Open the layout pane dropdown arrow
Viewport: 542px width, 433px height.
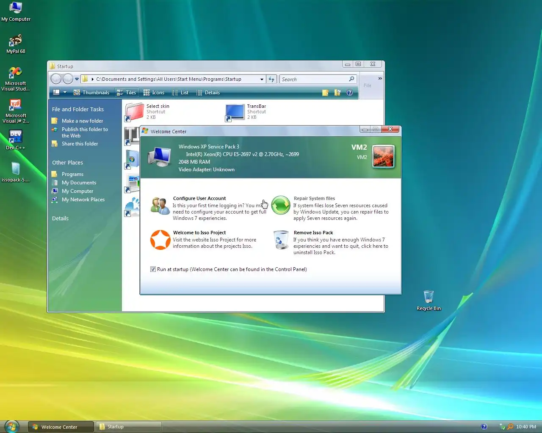tap(65, 93)
